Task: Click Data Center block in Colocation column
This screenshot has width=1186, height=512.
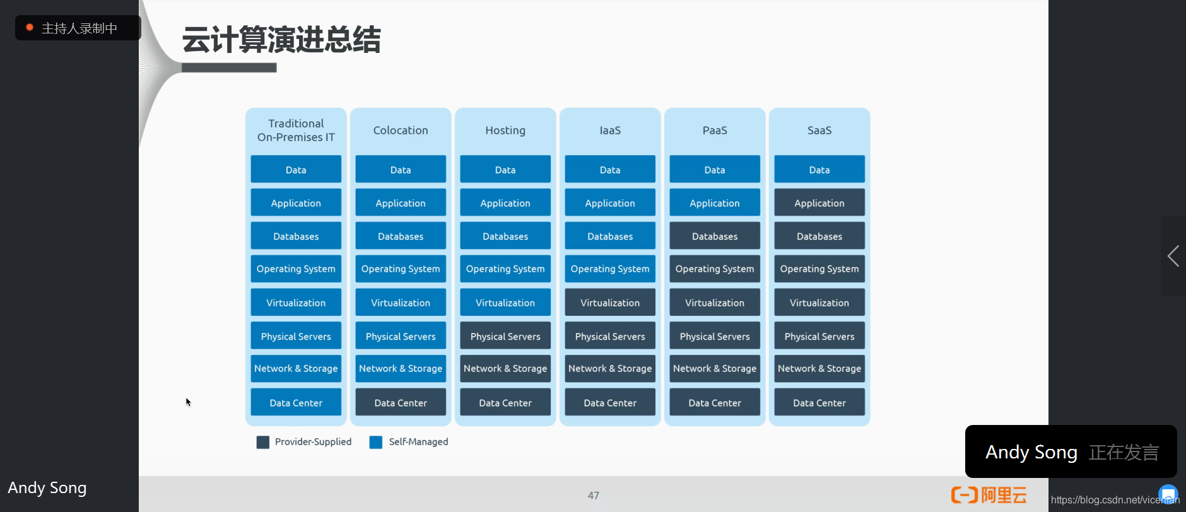Action: [x=401, y=402]
